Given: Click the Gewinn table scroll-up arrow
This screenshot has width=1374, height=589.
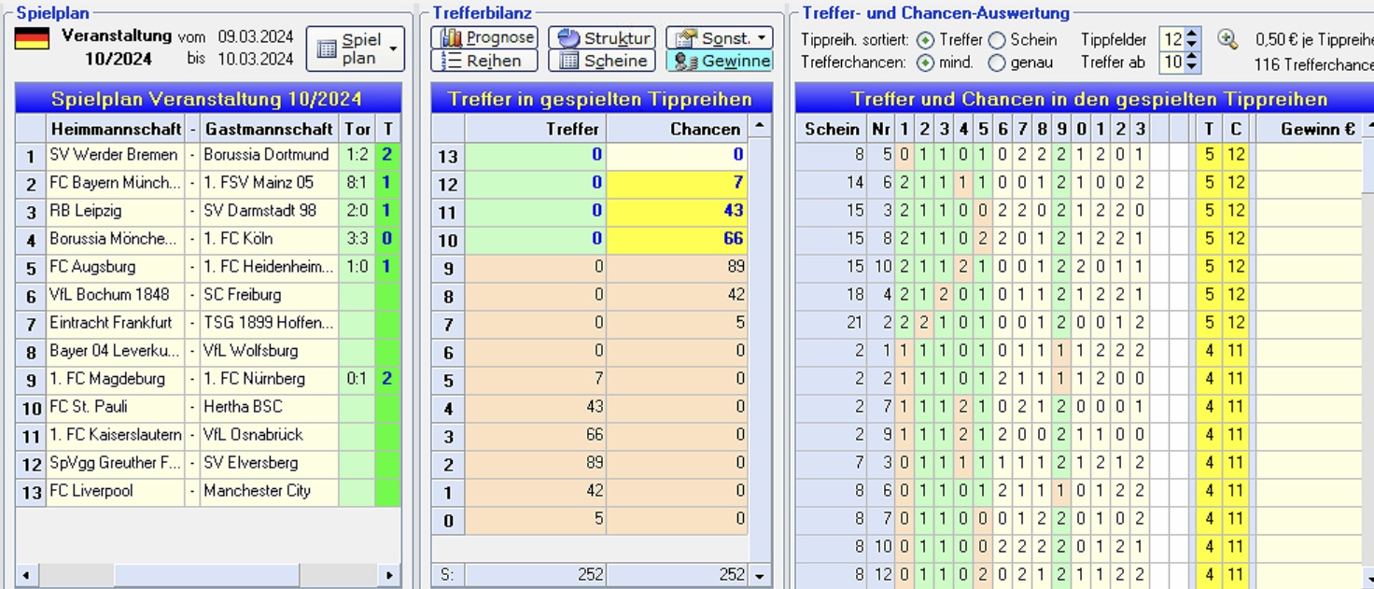Looking at the screenshot, I should point(1368,127).
